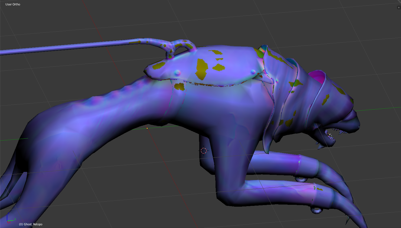Click the ring under the lower foreleg
The image size is (401, 228).
pos(316,210)
